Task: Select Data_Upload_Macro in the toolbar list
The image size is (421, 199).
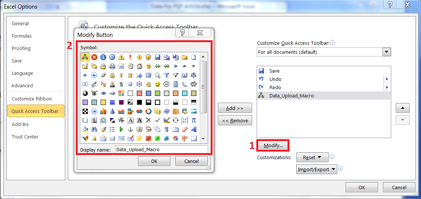Action: [323, 96]
